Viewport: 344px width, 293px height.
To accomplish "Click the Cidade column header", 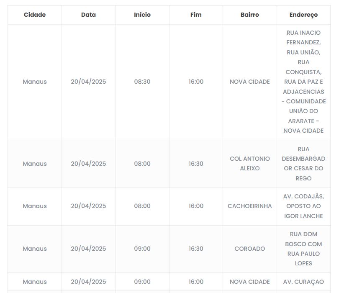I will (35, 15).
